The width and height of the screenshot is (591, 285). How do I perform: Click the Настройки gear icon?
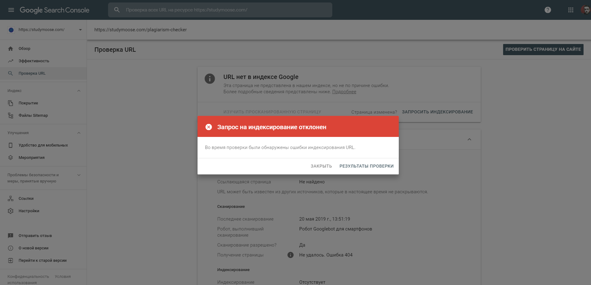(x=11, y=211)
